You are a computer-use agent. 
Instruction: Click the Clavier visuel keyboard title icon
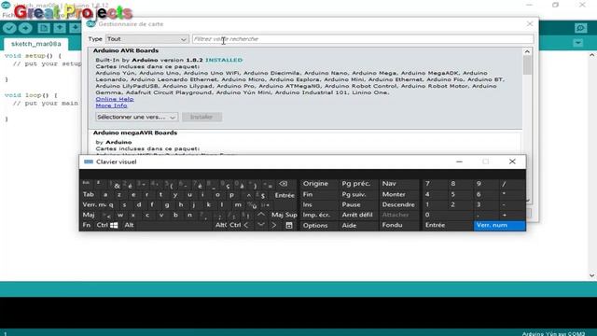click(x=89, y=161)
